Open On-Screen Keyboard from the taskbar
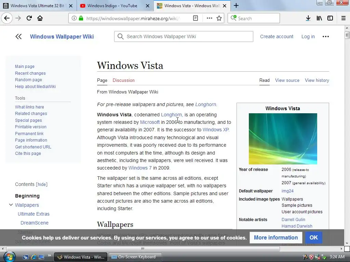 click(x=135, y=257)
